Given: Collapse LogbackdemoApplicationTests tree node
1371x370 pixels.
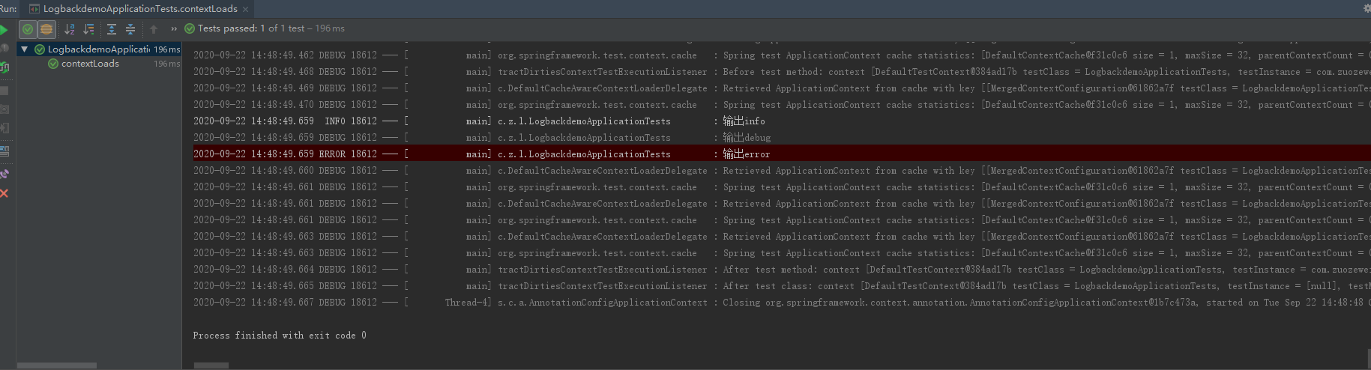Looking at the screenshot, I should [x=24, y=49].
